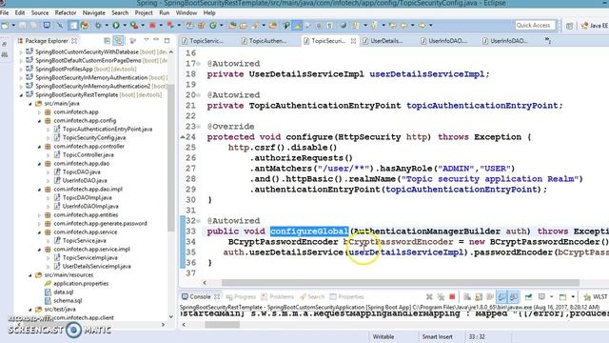The width and height of the screenshot is (609, 343).
Task: Maximize the Package Explorer panel
Action: [x=167, y=40]
